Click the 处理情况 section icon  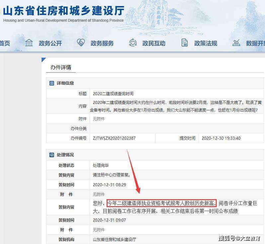pos(52,155)
